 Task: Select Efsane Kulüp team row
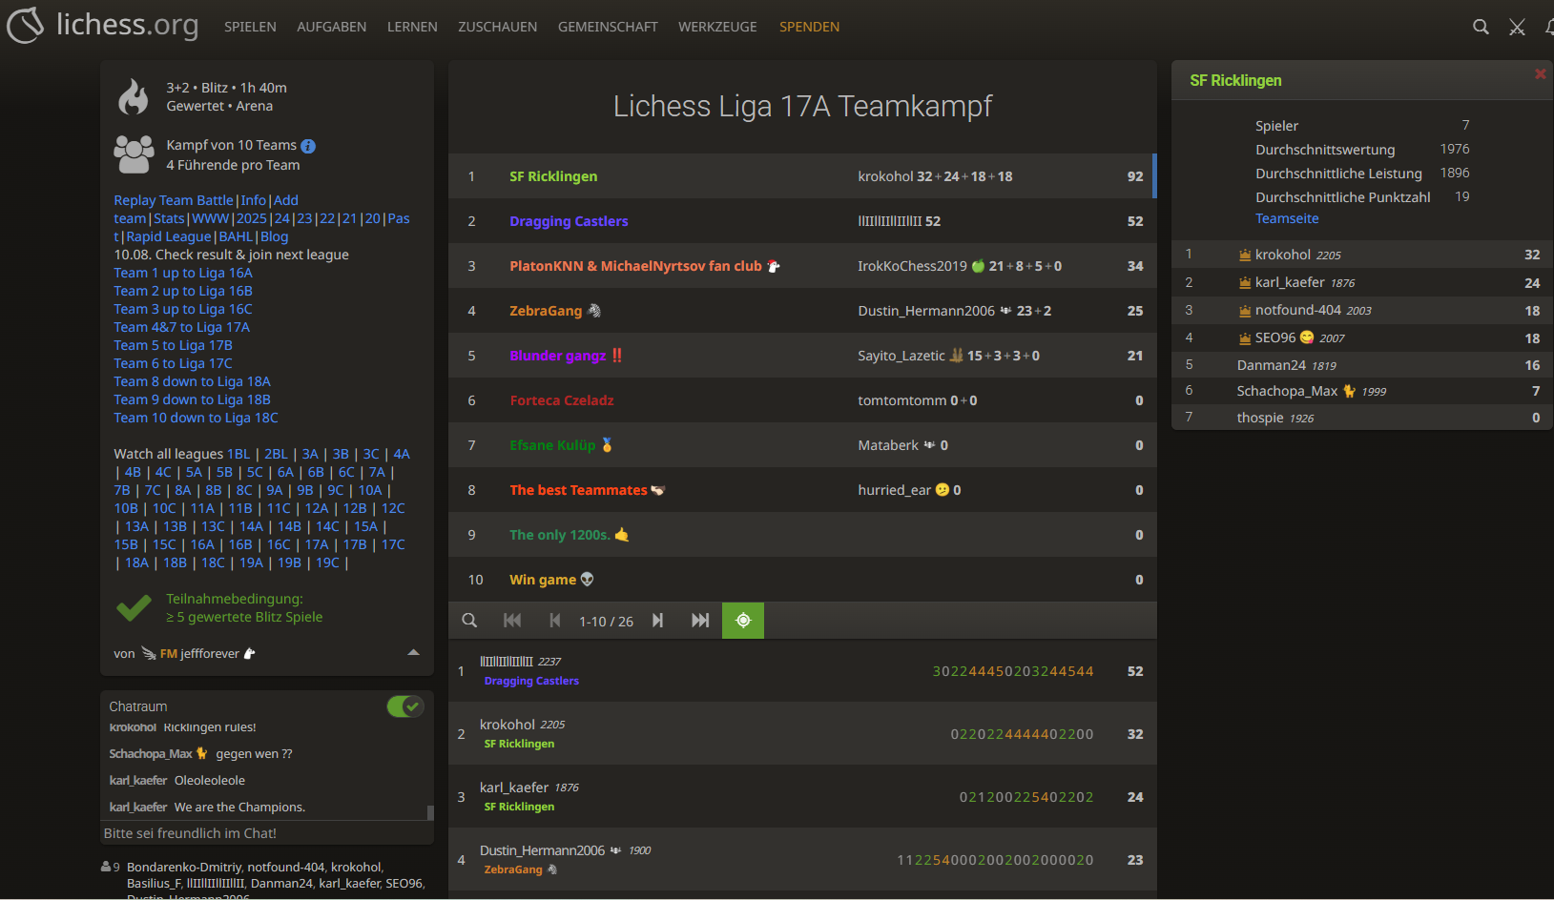click(x=802, y=445)
